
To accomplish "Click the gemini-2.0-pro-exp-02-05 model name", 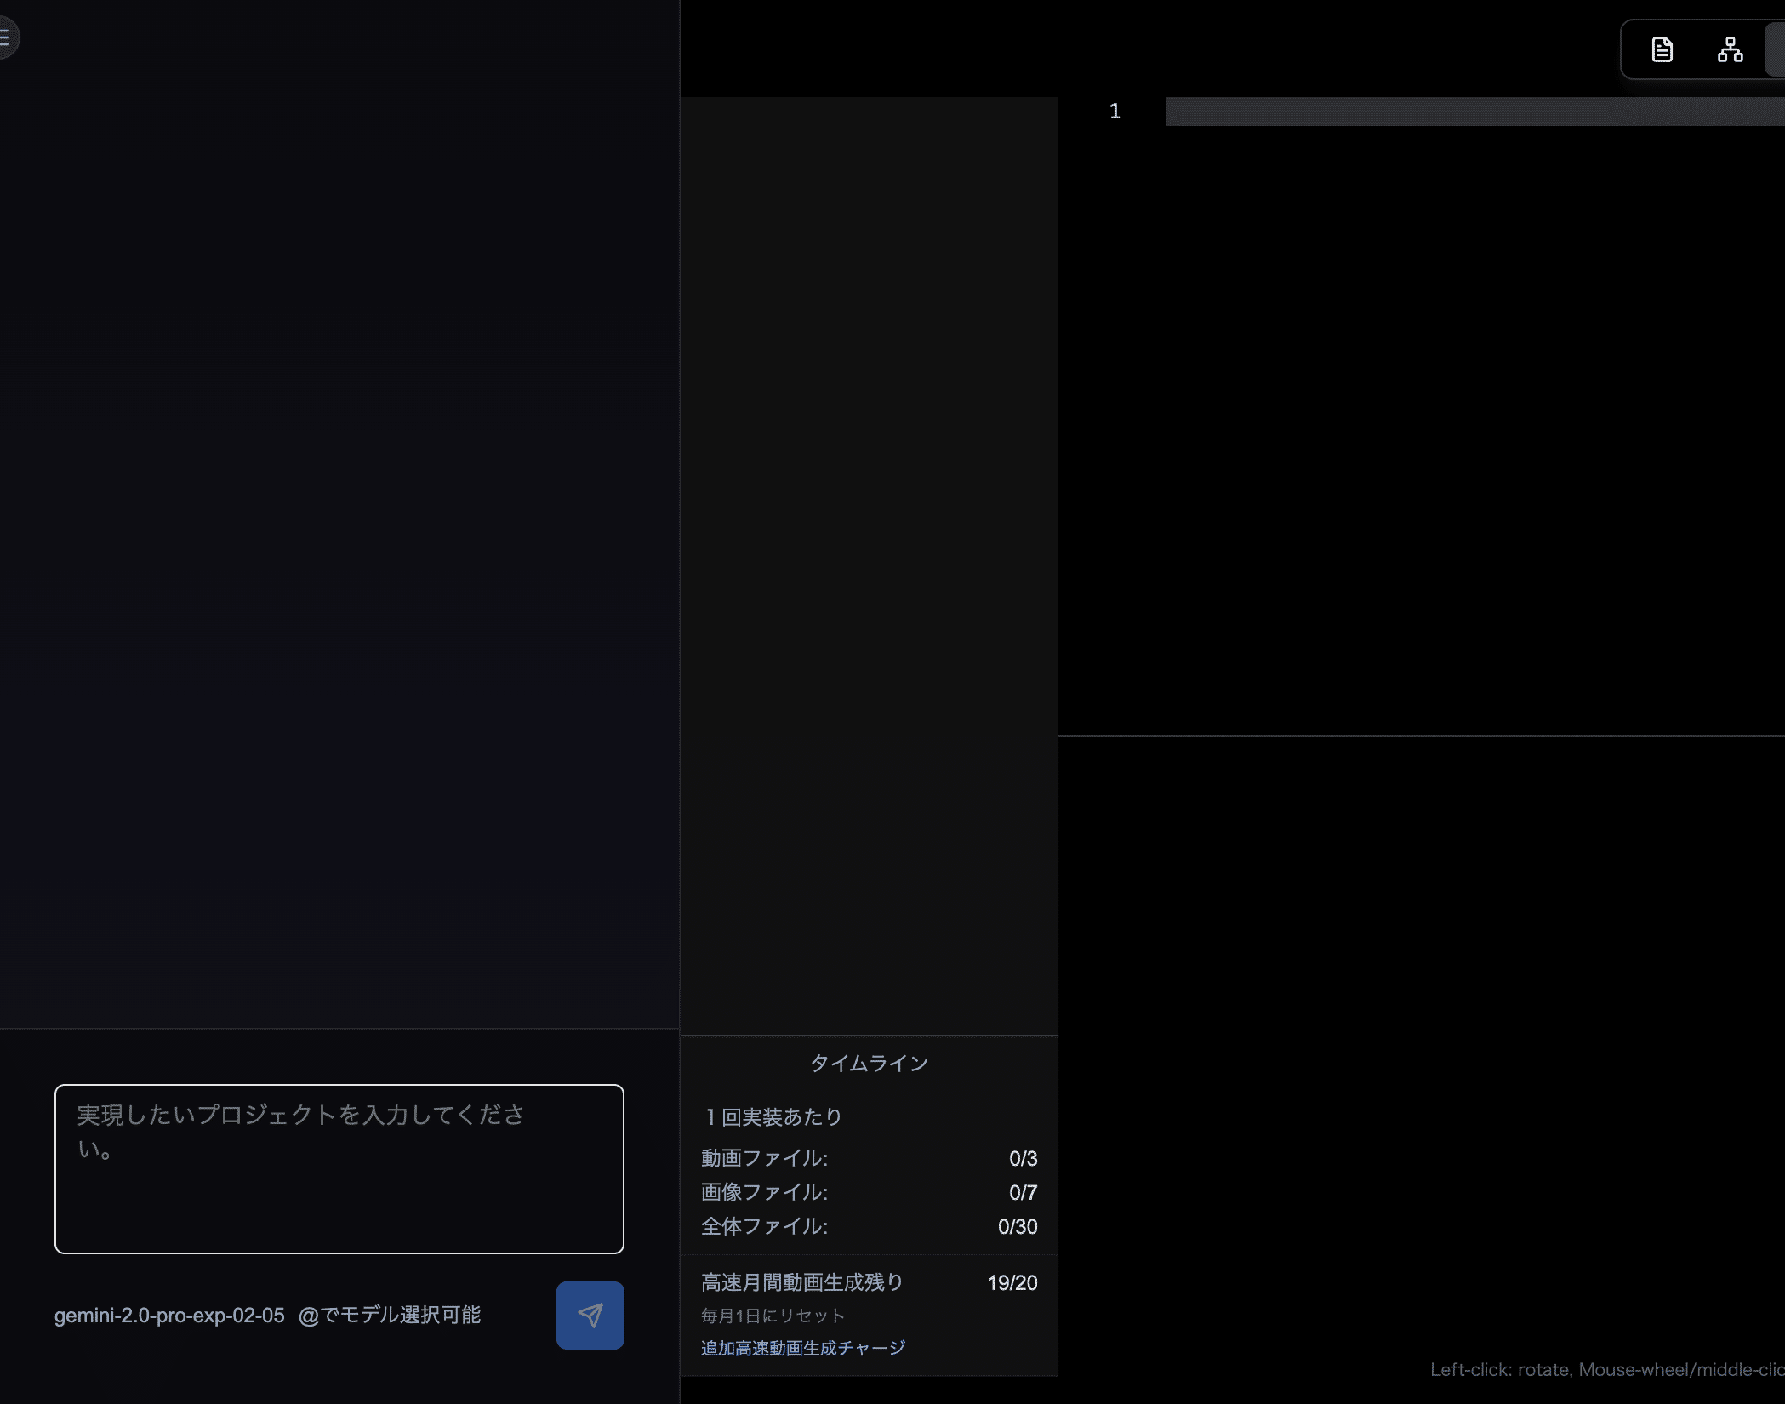I will coord(169,1316).
